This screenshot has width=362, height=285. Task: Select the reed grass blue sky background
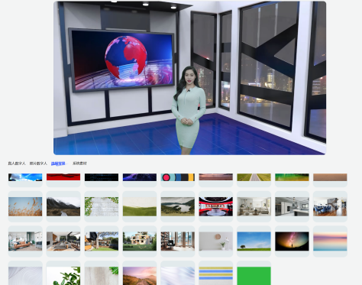[x=25, y=206]
